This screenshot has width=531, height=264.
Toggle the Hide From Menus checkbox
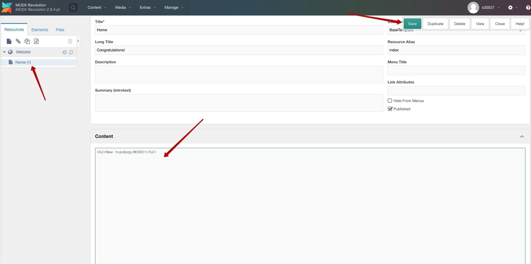(390, 101)
